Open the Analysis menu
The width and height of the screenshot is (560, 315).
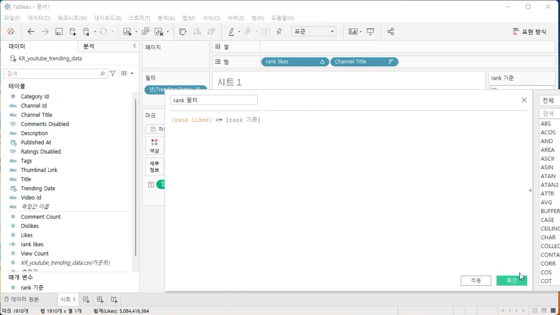coord(166,18)
